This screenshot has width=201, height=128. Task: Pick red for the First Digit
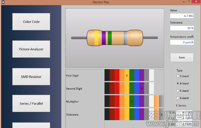[117, 75]
